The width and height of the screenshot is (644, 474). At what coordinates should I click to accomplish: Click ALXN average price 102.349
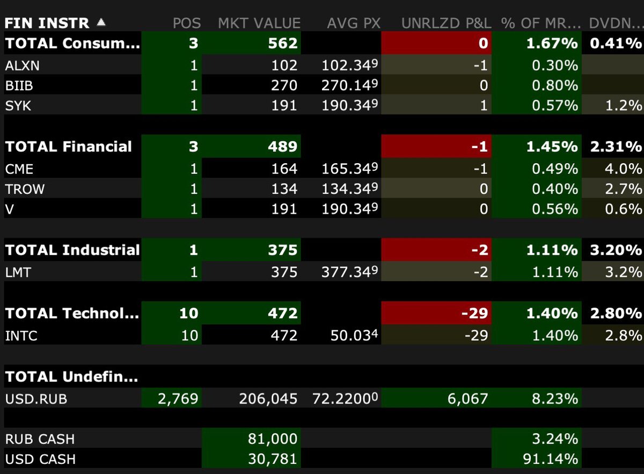click(x=350, y=65)
